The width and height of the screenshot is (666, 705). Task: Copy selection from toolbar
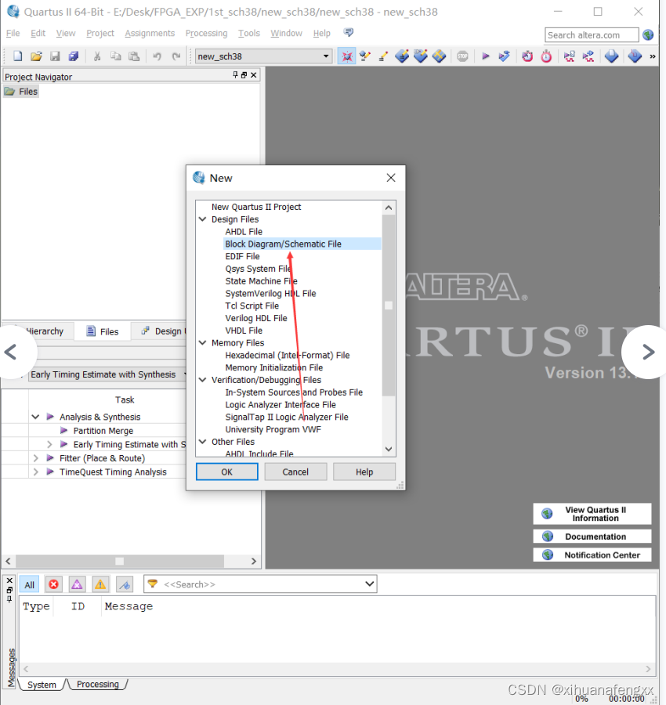tap(116, 56)
